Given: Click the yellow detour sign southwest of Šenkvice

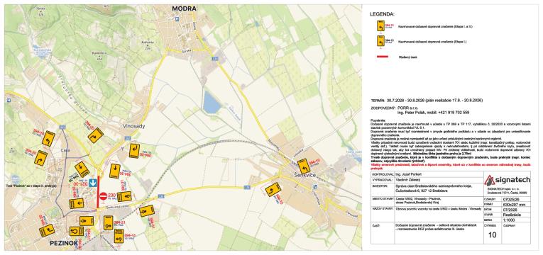Looking at the screenshot, I should point(273,190).
